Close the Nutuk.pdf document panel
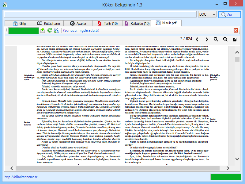The height and width of the screenshot is (184, 245). pyautogui.click(x=236, y=30)
